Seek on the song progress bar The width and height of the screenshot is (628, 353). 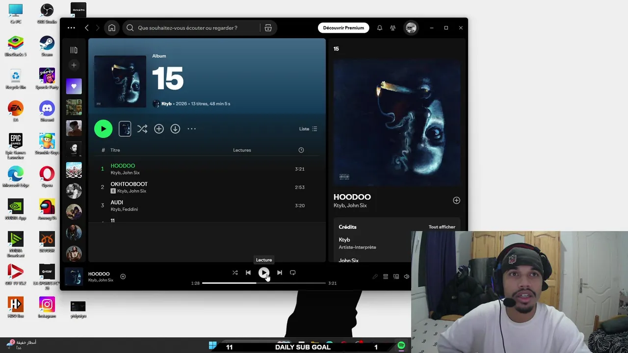(x=264, y=283)
